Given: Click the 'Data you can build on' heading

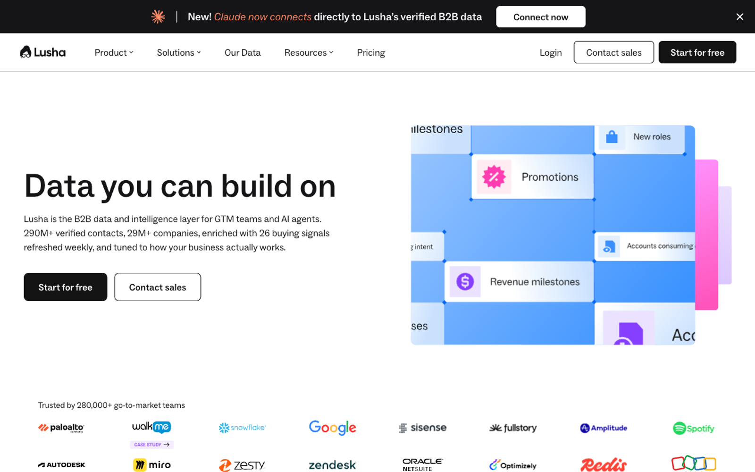Looking at the screenshot, I should click(180, 186).
